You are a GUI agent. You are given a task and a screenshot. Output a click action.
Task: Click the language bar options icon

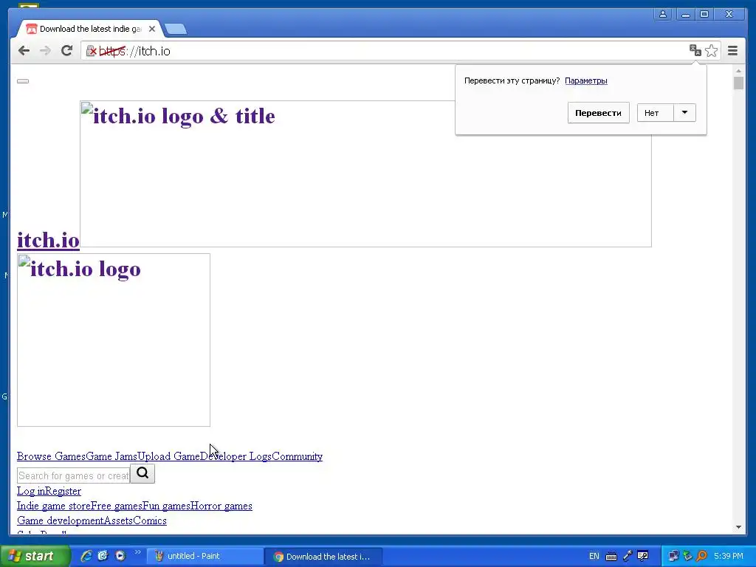(x=643, y=556)
